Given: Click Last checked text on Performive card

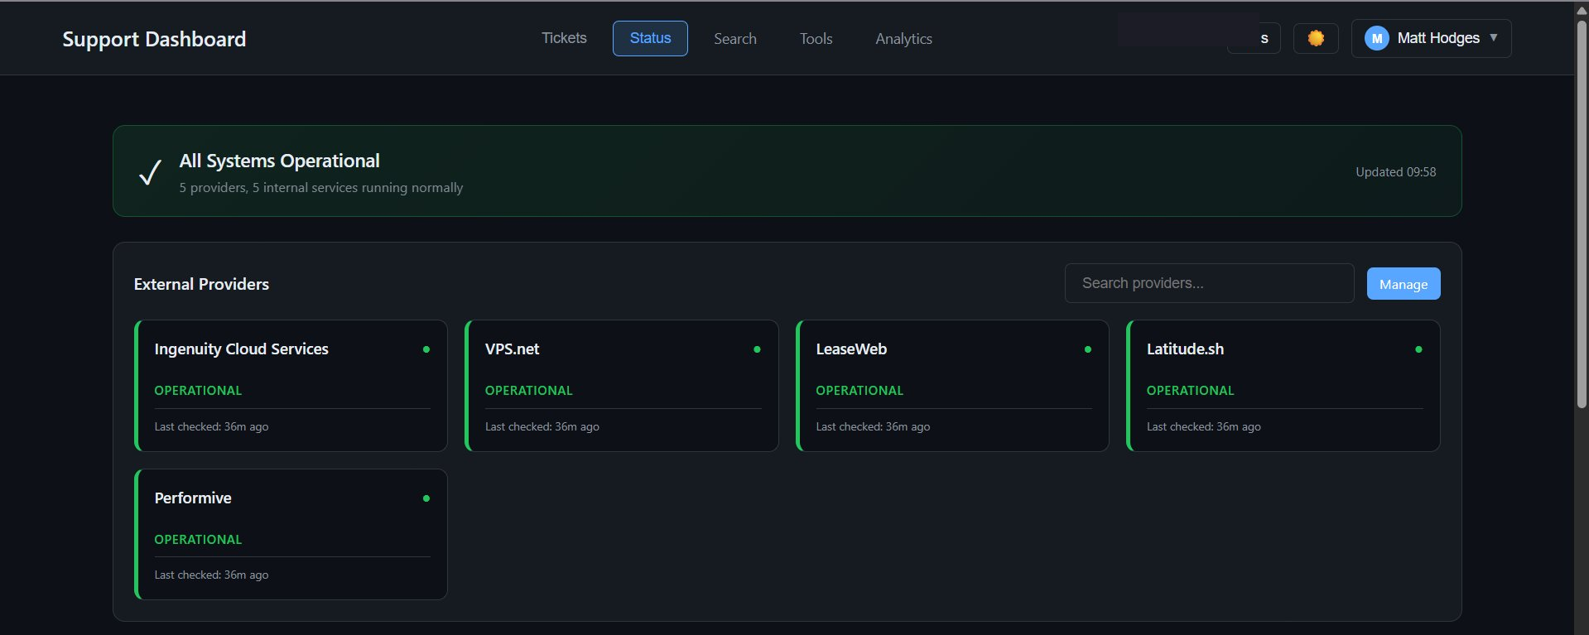Looking at the screenshot, I should (x=211, y=575).
